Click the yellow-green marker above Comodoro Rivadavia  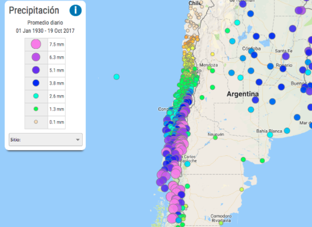pyautogui.click(x=242, y=190)
